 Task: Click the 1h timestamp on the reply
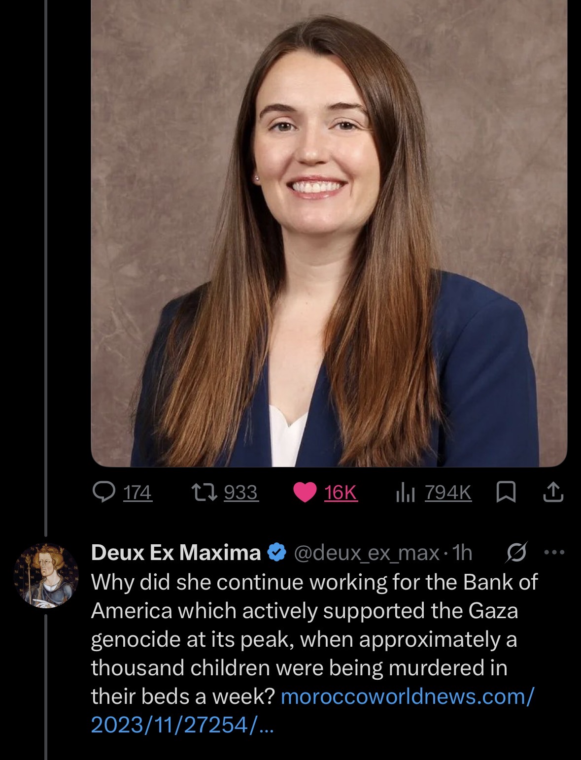[462, 553]
